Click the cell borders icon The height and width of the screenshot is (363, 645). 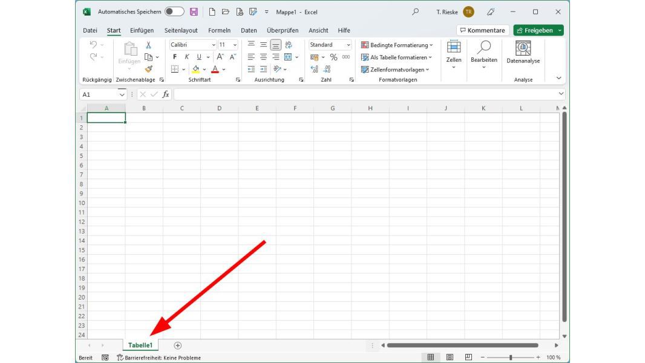[175, 69]
